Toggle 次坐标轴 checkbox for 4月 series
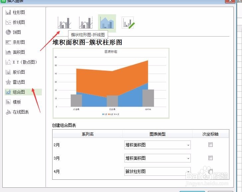242x192 pixels. [210, 171]
